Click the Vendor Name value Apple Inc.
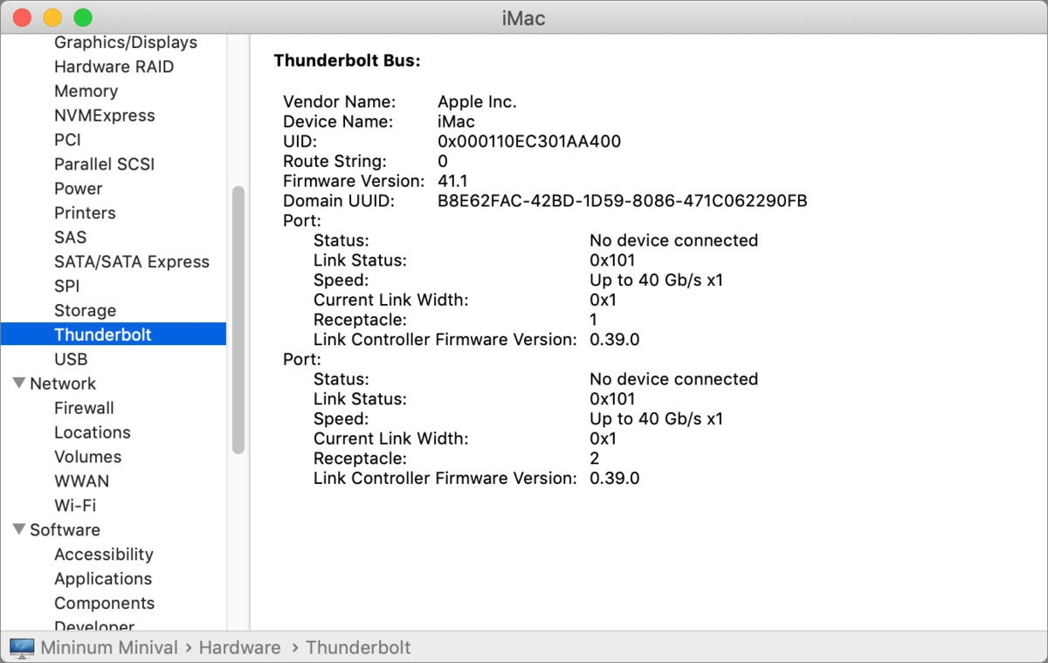The image size is (1048, 663). pos(477,102)
